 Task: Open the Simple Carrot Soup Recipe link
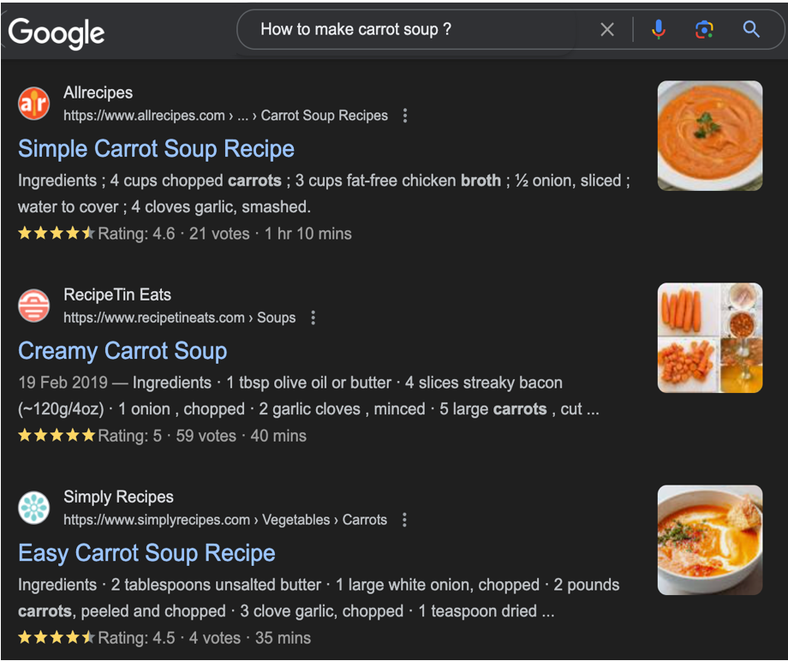point(156,149)
